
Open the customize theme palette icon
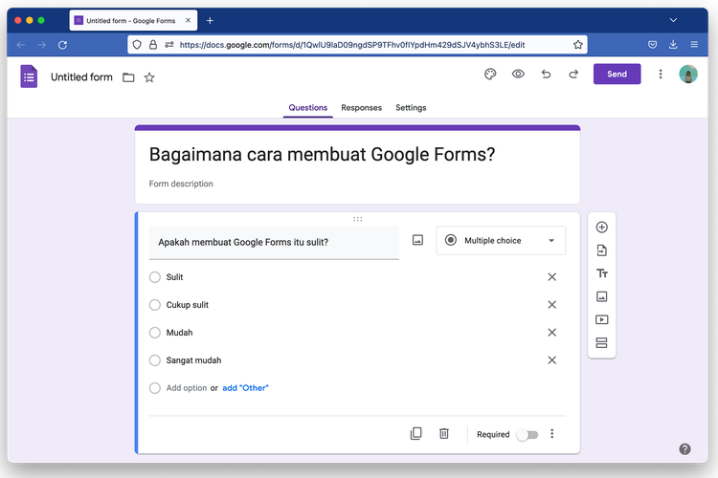click(490, 75)
